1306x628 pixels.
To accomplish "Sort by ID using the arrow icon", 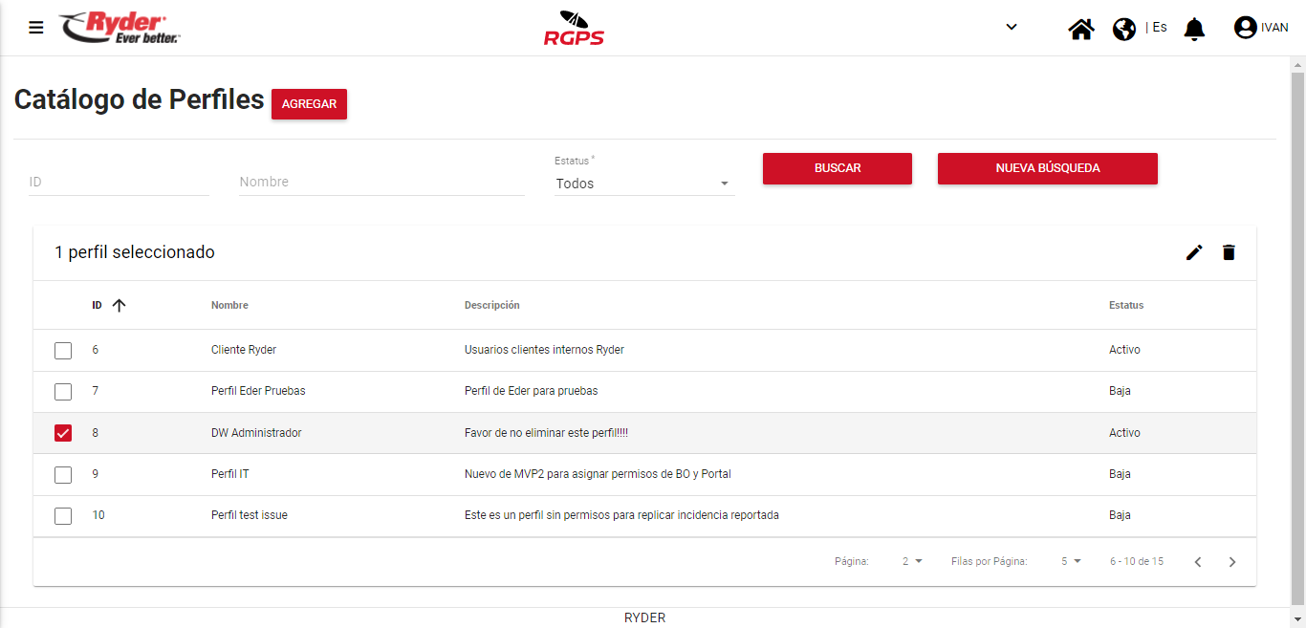I will click(x=119, y=306).
